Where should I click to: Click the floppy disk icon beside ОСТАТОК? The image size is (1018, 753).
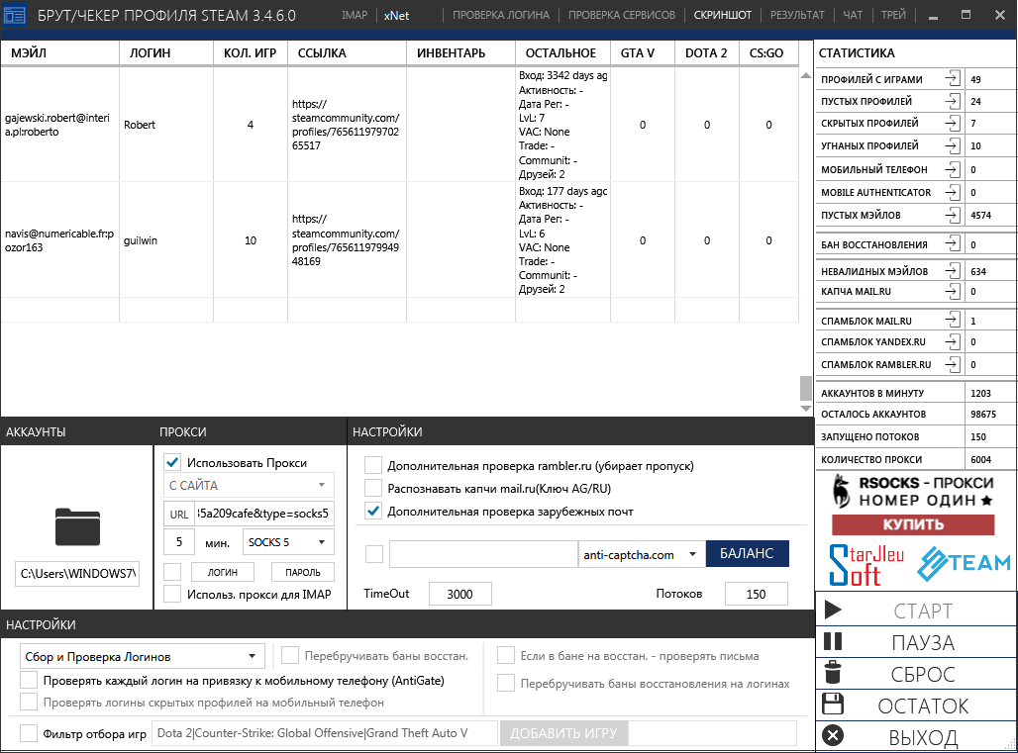click(x=833, y=705)
